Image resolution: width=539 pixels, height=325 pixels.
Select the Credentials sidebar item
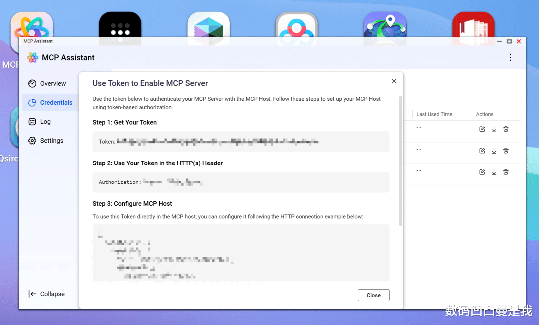pos(50,102)
